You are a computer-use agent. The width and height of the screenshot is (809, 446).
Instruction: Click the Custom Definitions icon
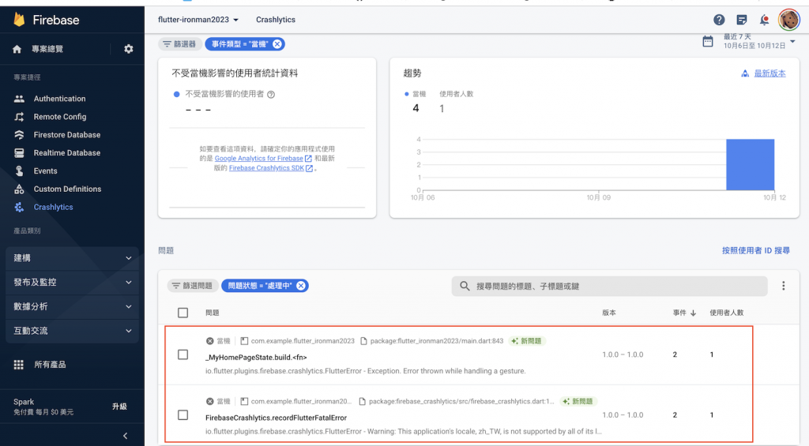19,189
